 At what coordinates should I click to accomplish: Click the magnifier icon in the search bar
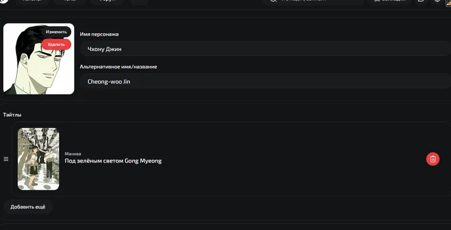point(273,1)
